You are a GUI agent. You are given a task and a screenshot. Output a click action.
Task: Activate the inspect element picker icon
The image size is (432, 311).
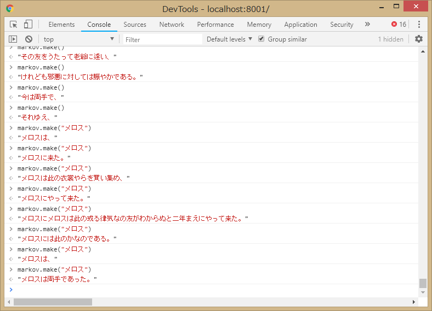point(14,25)
